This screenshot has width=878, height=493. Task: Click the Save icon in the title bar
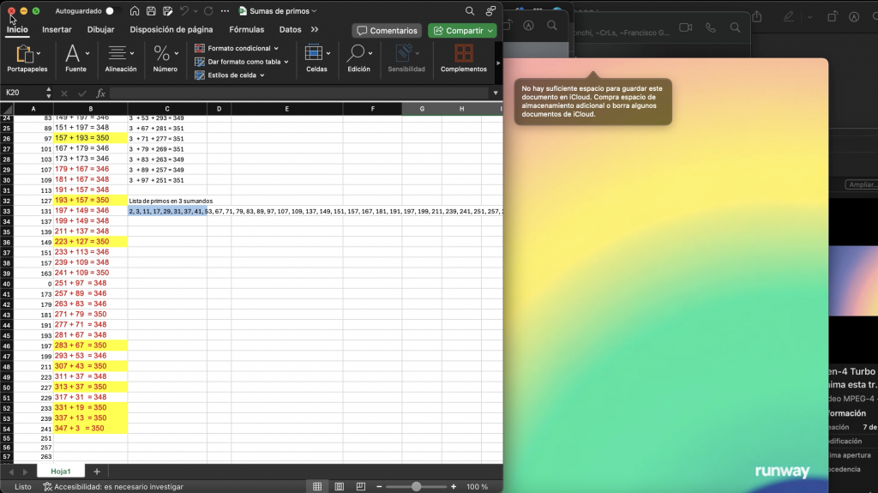[151, 11]
